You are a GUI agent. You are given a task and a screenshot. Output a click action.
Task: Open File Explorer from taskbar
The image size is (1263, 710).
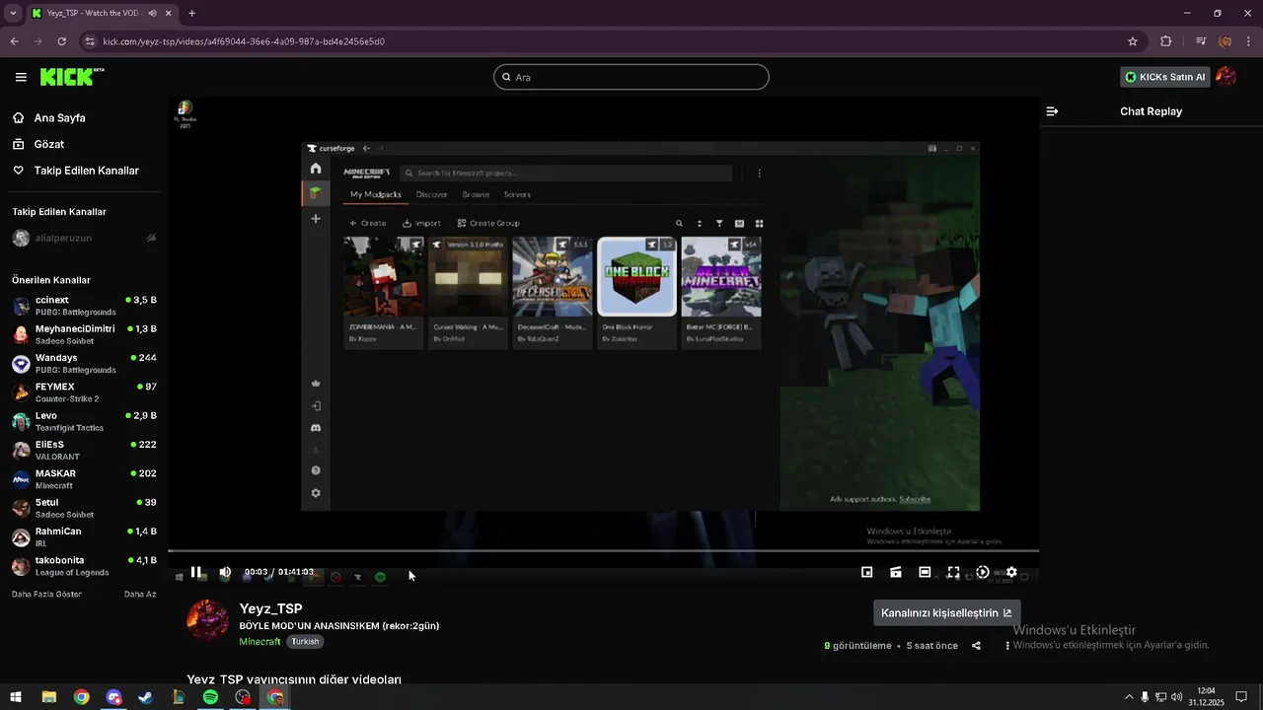point(48,697)
